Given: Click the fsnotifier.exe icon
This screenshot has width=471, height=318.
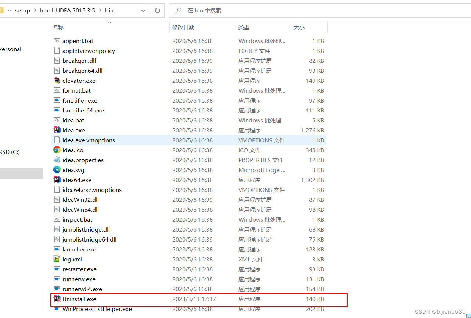Looking at the screenshot, I should (x=57, y=100).
